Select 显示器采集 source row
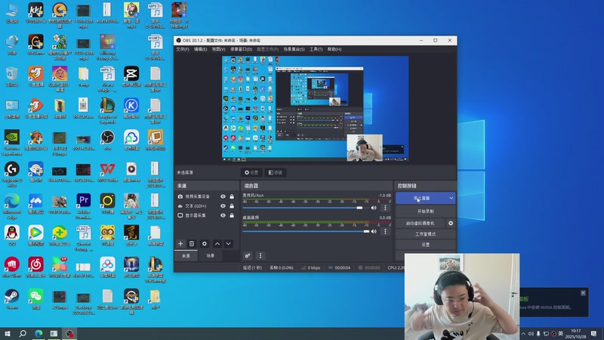 point(206,215)
